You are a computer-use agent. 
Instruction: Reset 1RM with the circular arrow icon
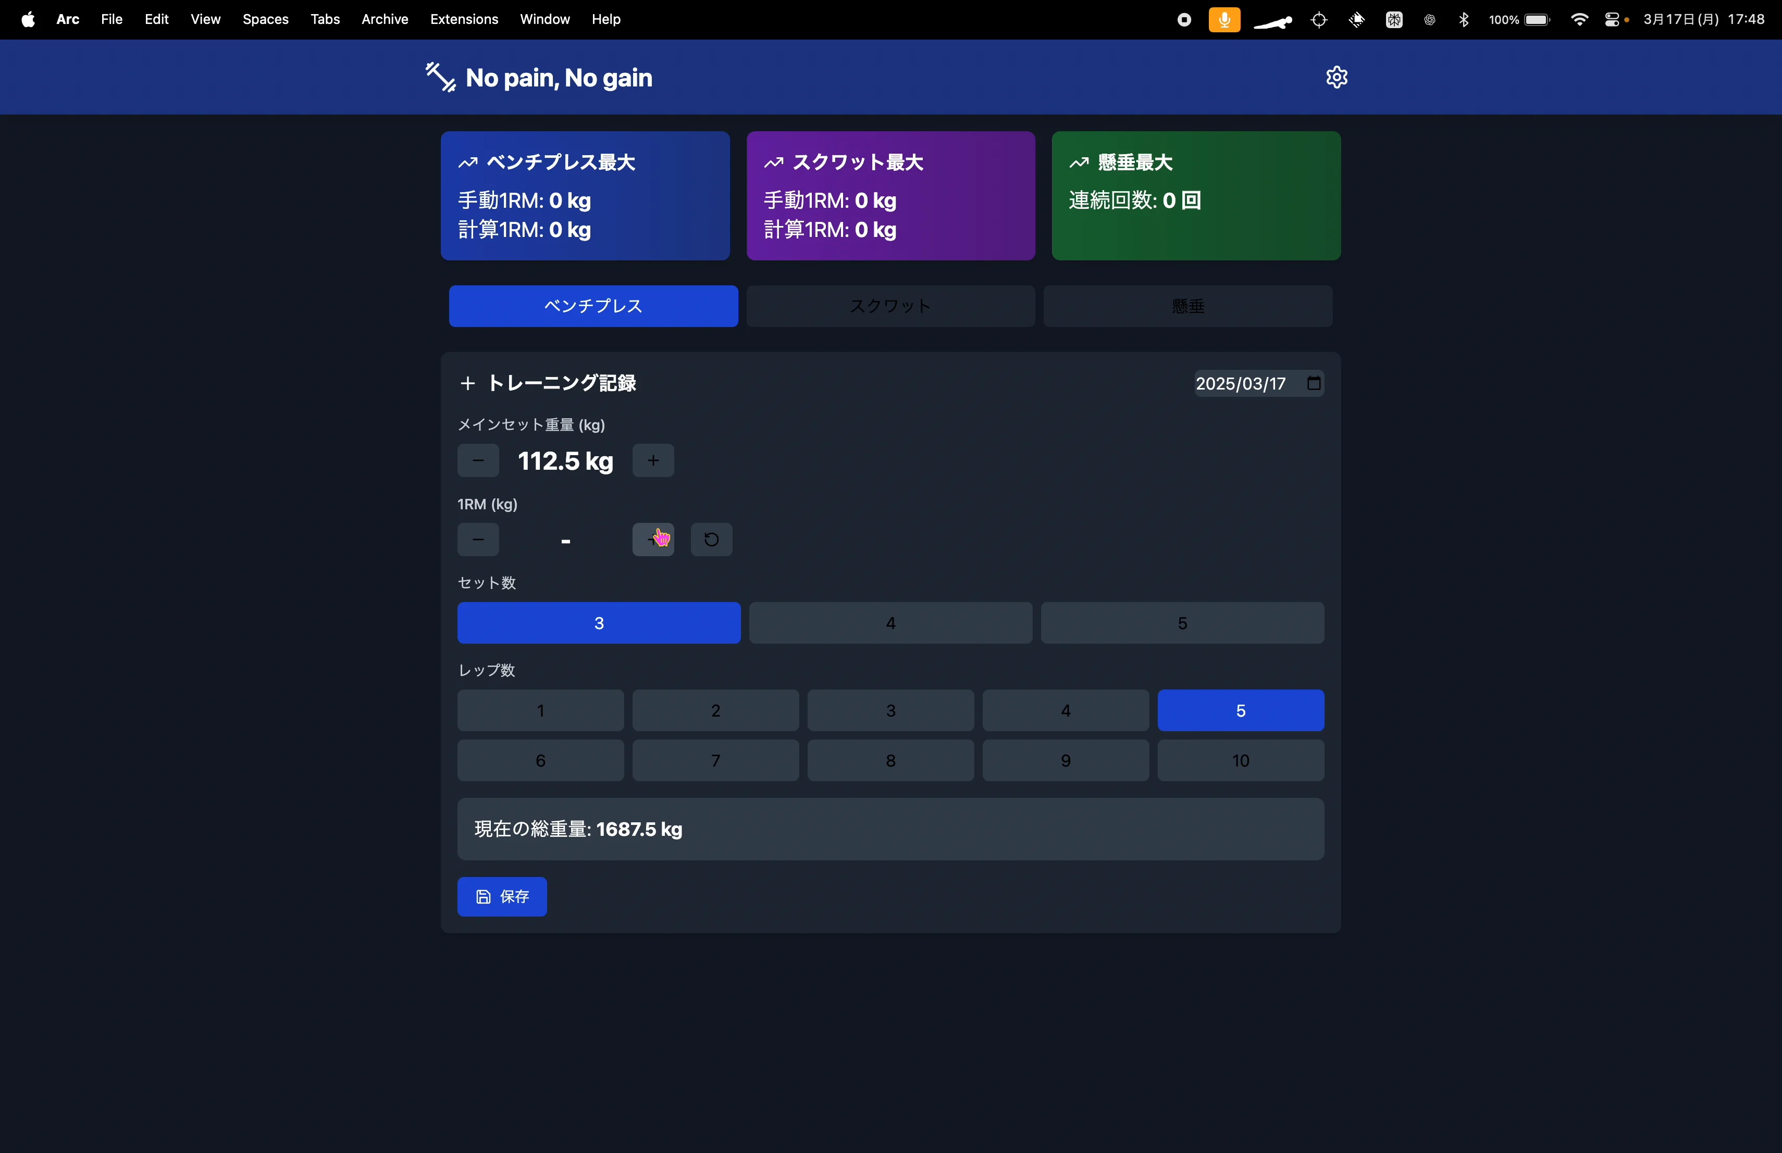click(711, 540)
